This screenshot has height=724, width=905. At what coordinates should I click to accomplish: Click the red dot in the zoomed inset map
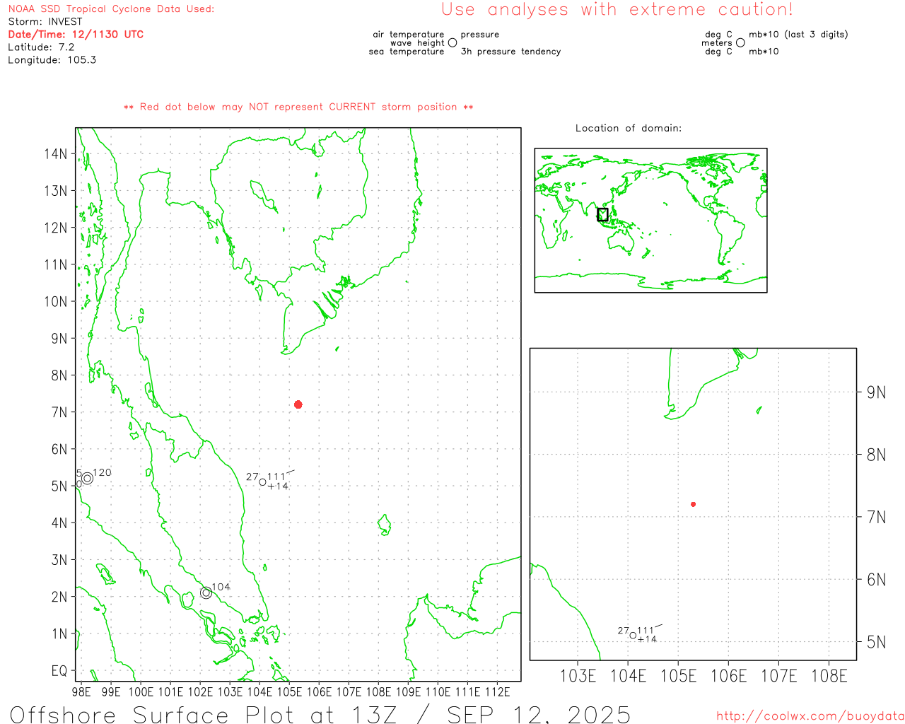[x=693, y=504]
